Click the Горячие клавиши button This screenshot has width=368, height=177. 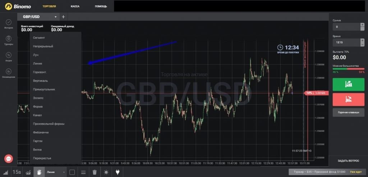[348, 113]
